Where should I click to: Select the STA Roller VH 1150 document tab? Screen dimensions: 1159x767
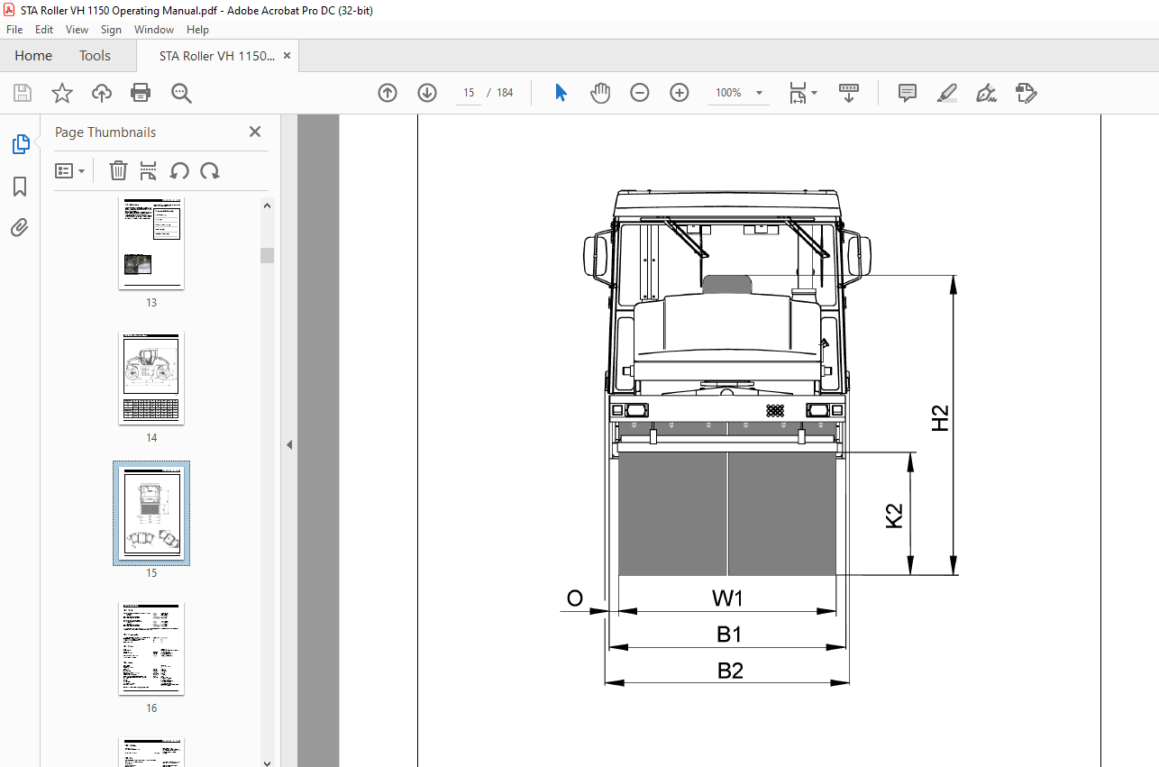point(217,56)
